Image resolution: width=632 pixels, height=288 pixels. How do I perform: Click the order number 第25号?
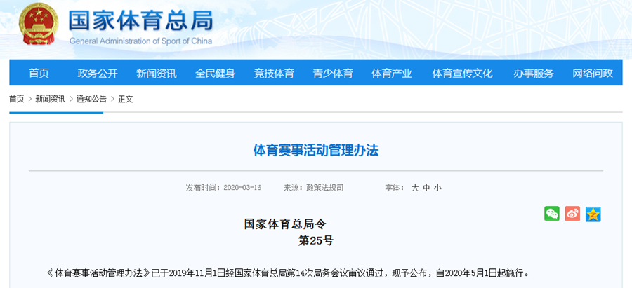pyautogui.click(x=315, y=240)
